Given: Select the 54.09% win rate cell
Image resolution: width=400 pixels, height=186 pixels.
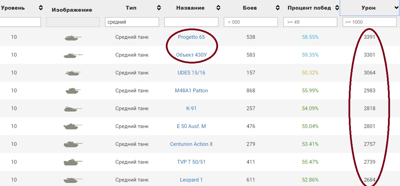Looking at the screenshot, I should 310,108.
